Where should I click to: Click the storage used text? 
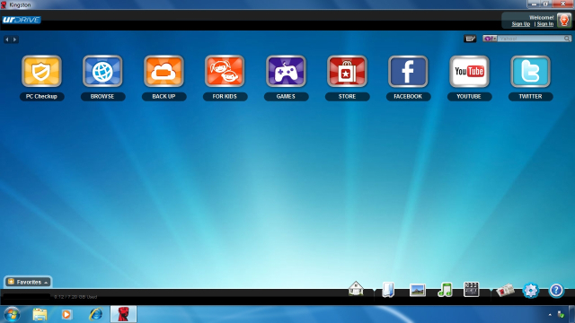(x=75, y=297)
